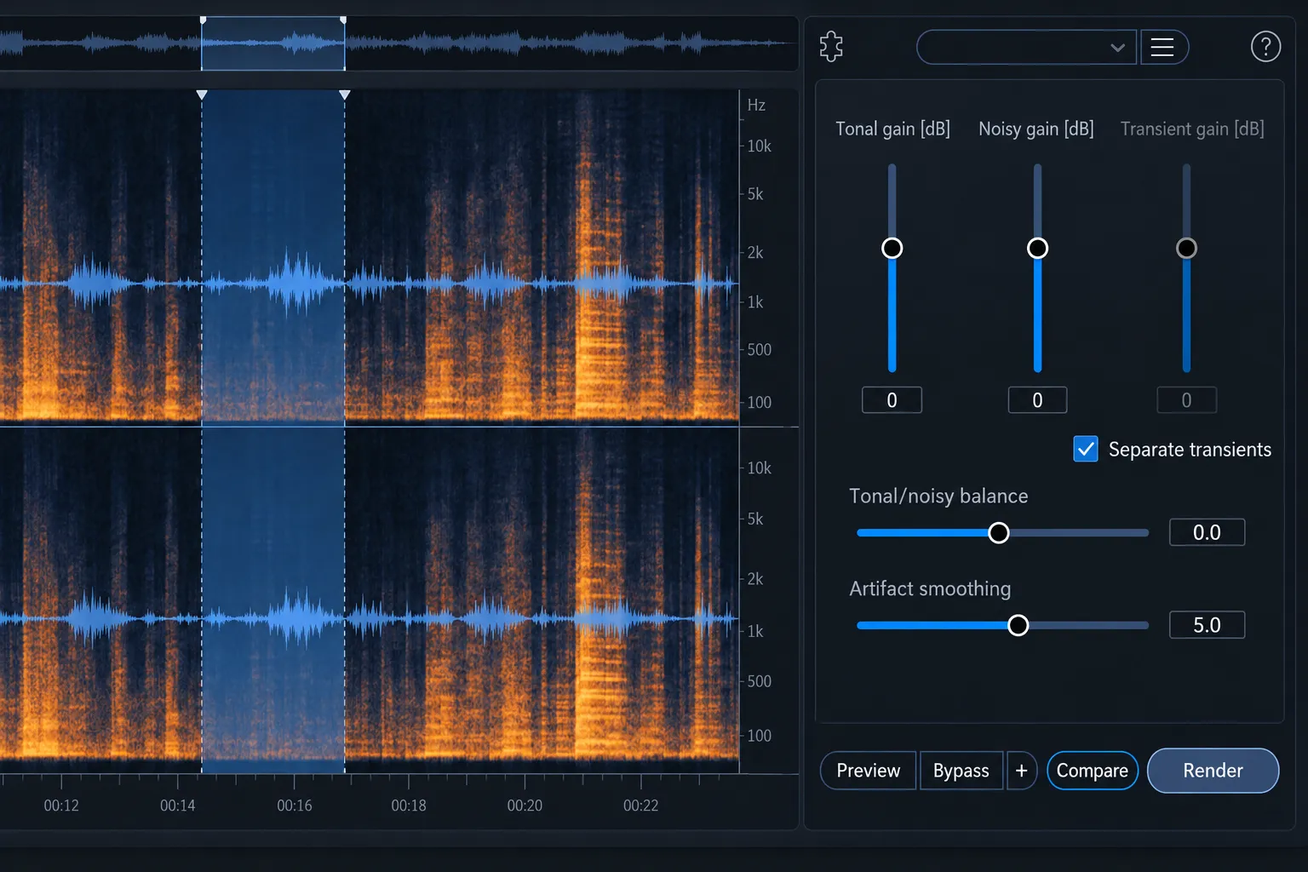Click the highlighted region in waveform overview
The image size is (1308, 872).
point(272,44)
